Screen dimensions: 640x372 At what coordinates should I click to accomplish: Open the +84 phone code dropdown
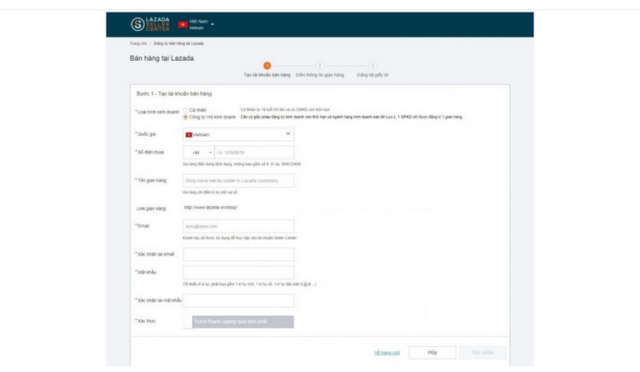(198, 153)
